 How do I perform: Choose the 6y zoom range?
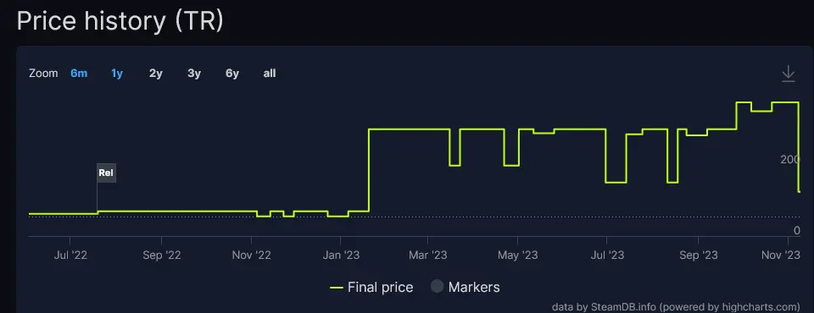pos(232,74)
